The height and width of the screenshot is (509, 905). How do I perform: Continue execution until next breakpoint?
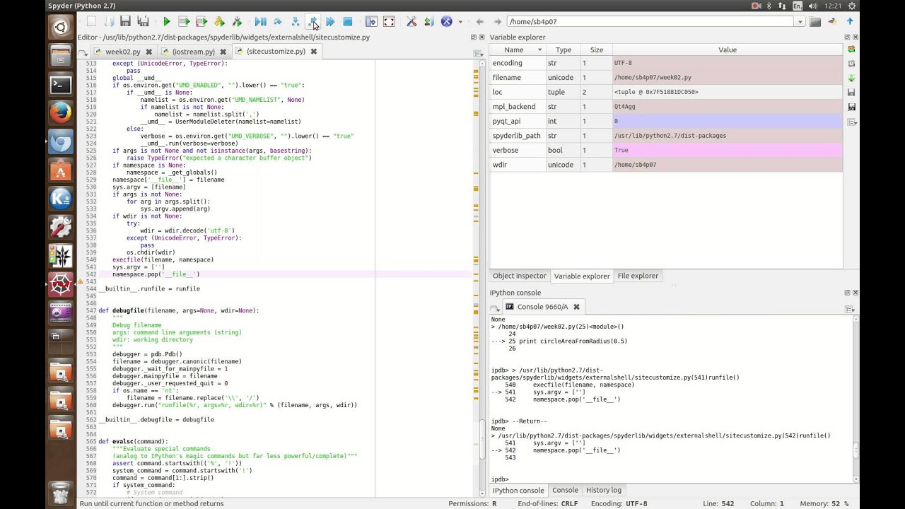click(330, 22)
